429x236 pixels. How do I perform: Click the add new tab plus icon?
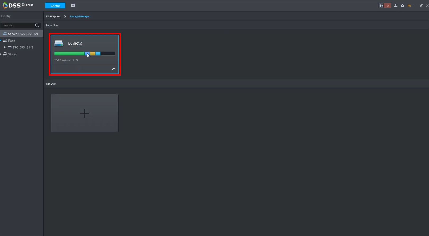[73, 6]
